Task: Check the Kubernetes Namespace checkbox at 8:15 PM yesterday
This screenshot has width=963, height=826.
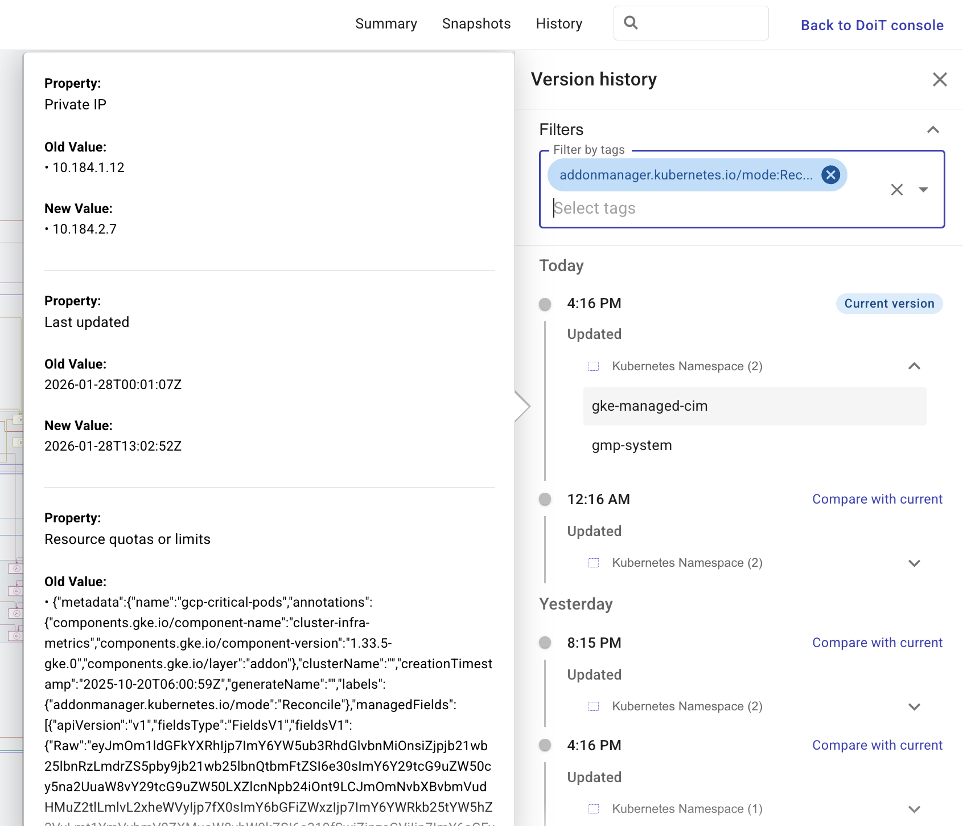Action: (x=593, y=706)
